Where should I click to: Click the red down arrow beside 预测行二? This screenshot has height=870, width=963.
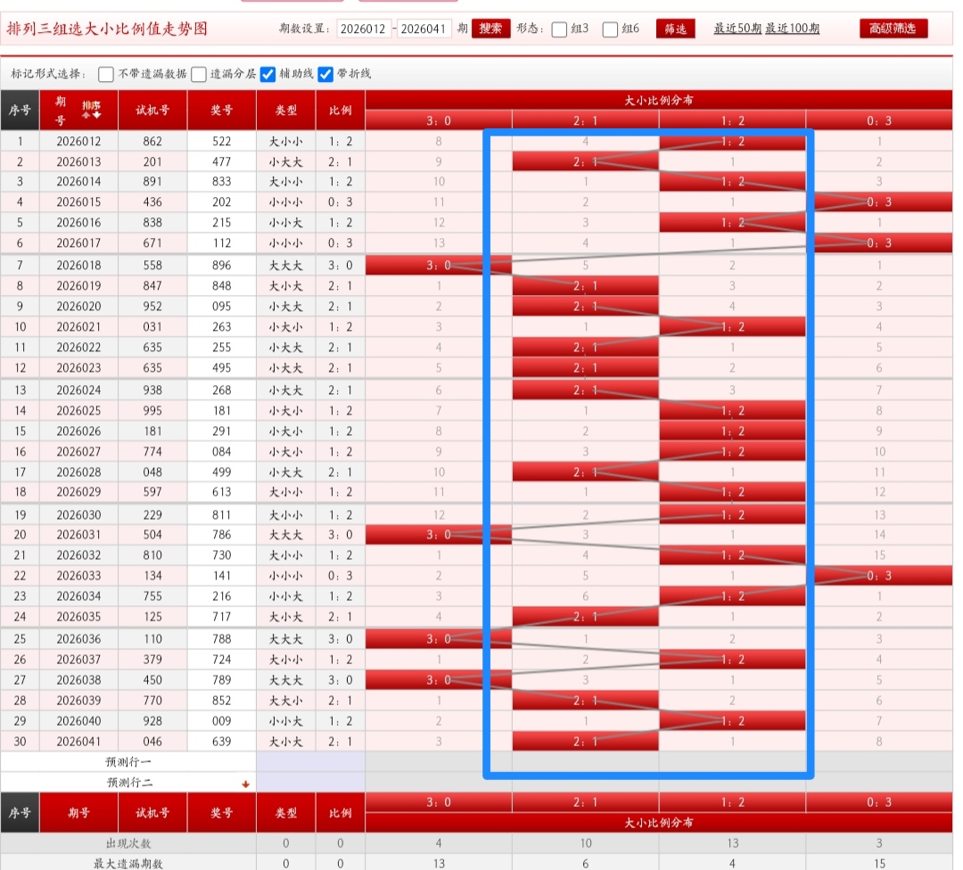coord(245,784)
